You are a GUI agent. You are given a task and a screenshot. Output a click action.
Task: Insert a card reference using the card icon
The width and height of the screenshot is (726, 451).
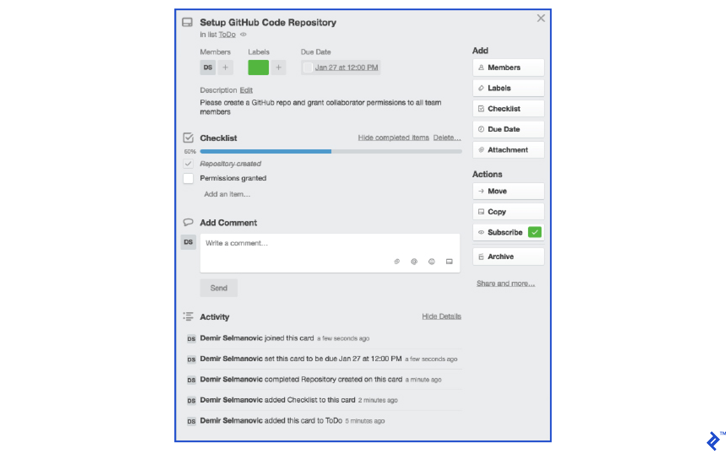[449, 262]
